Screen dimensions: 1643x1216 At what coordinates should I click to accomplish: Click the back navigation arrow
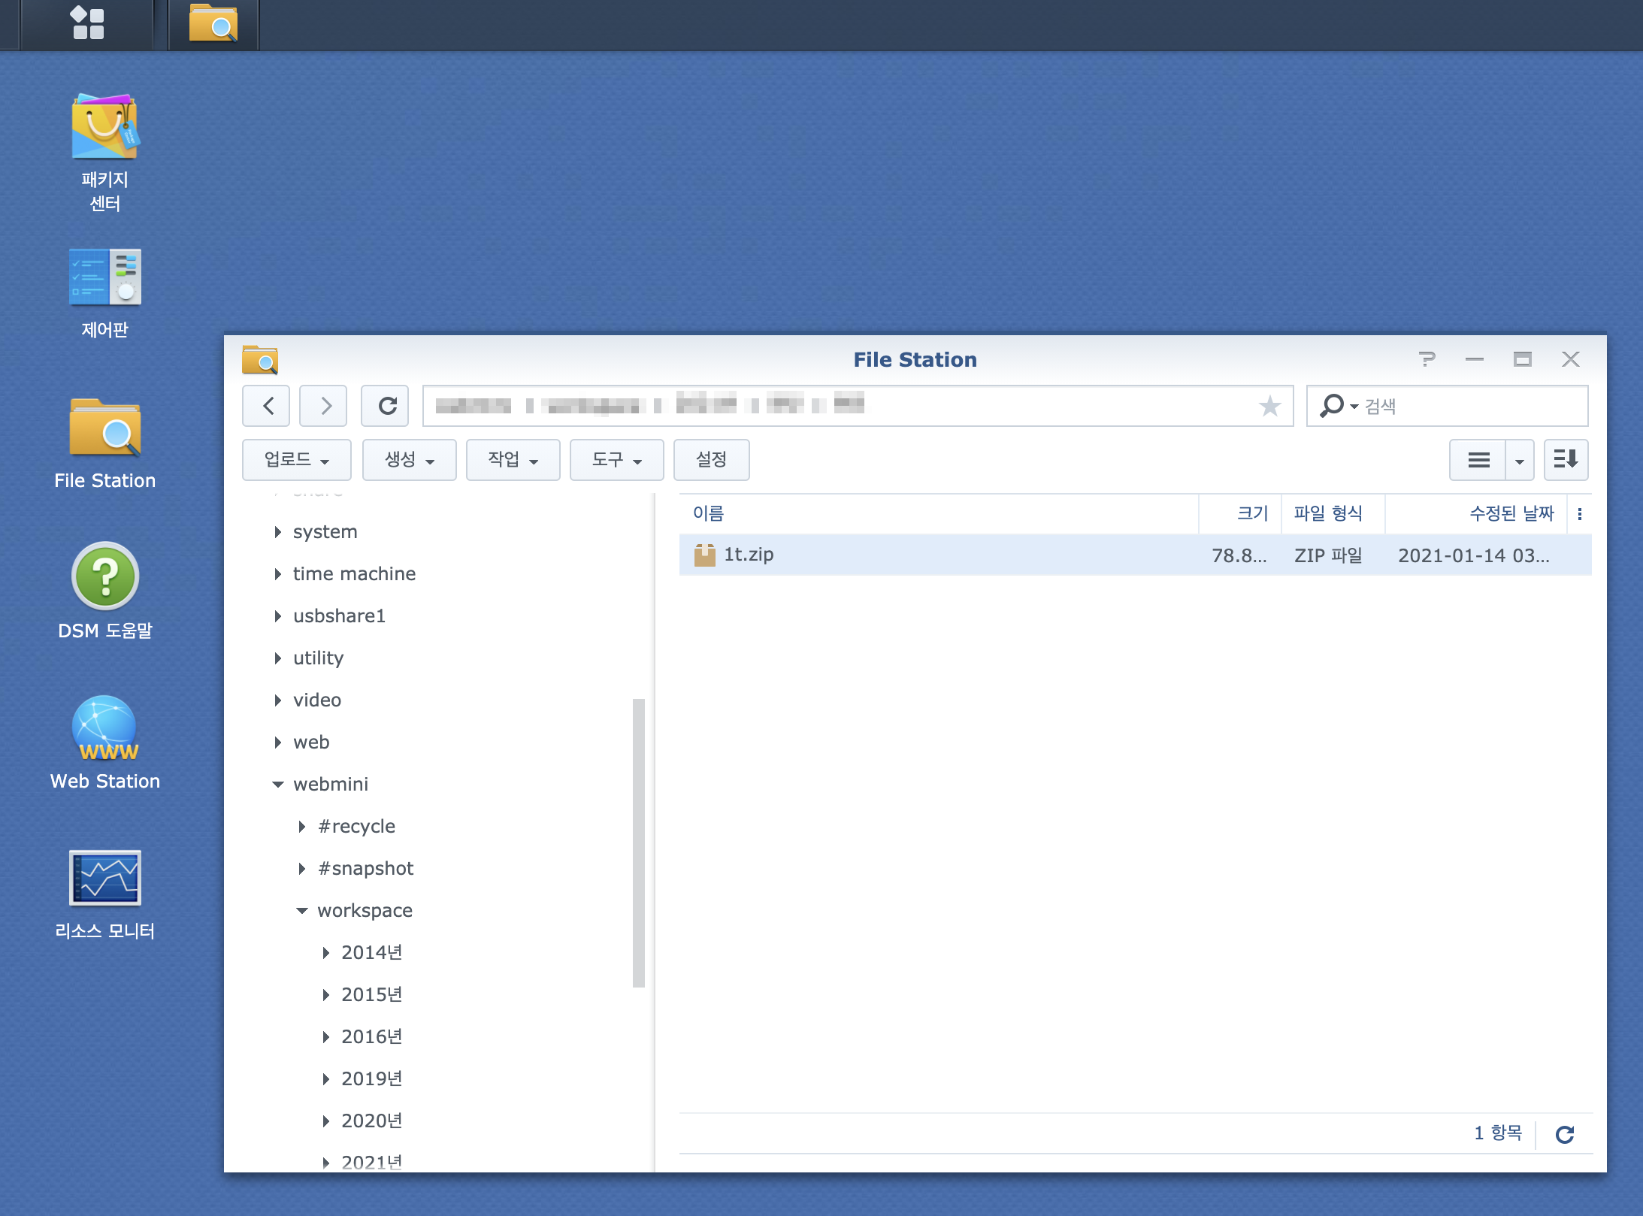pos(268,406)
